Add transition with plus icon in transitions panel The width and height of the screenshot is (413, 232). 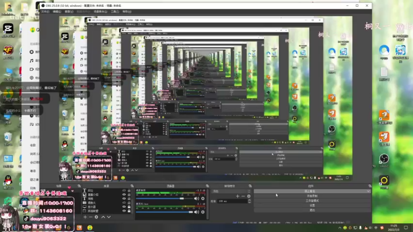[237, 196]
